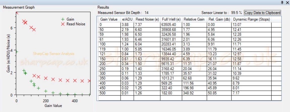The width and height of the screenshot is (290, 112).
Task: Click Copy Data to Clipboard button
Action: (x=262, y=13)
